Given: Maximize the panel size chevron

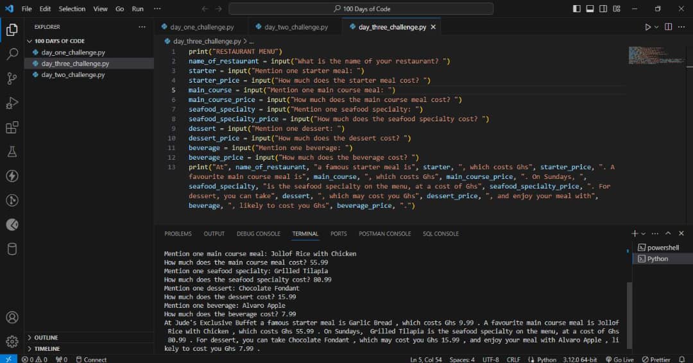Looking at the screenshot, I should (668, 233).
